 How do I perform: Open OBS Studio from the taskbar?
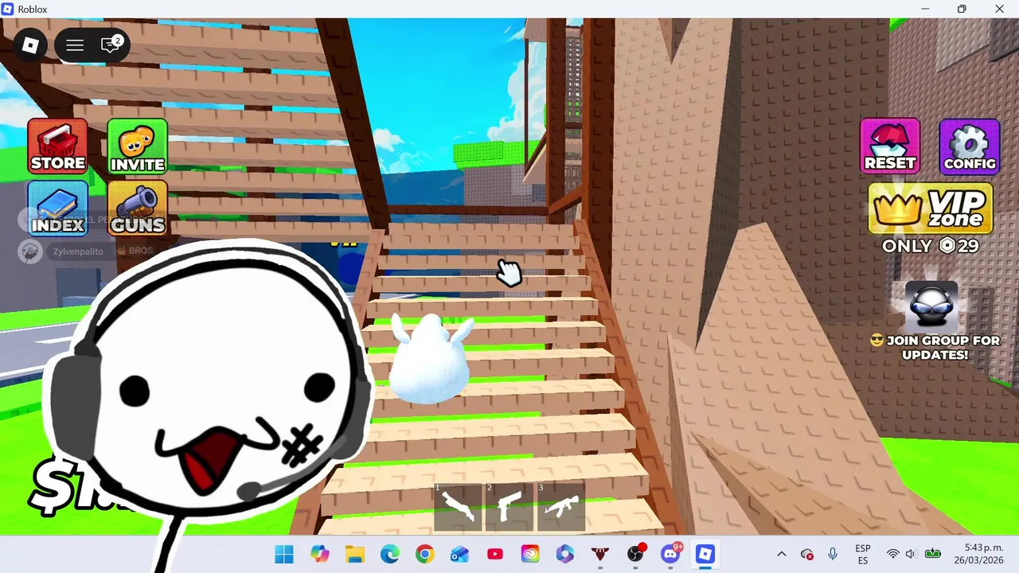coord(634,554)
